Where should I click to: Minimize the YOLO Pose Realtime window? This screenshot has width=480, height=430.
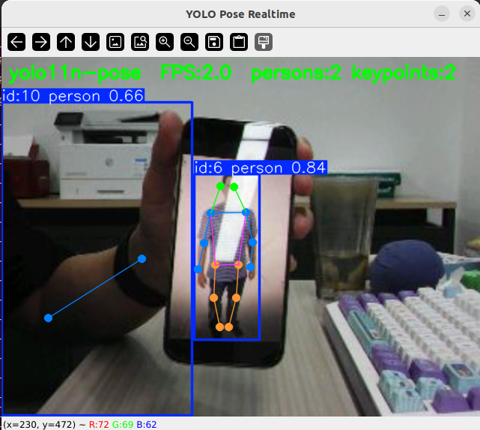(442, 13)
